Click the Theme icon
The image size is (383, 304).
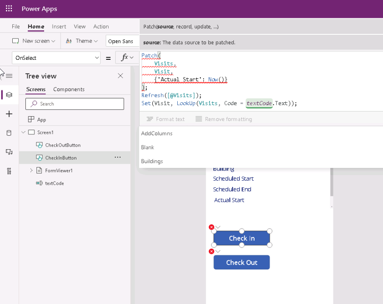click(x=69, y=41)
